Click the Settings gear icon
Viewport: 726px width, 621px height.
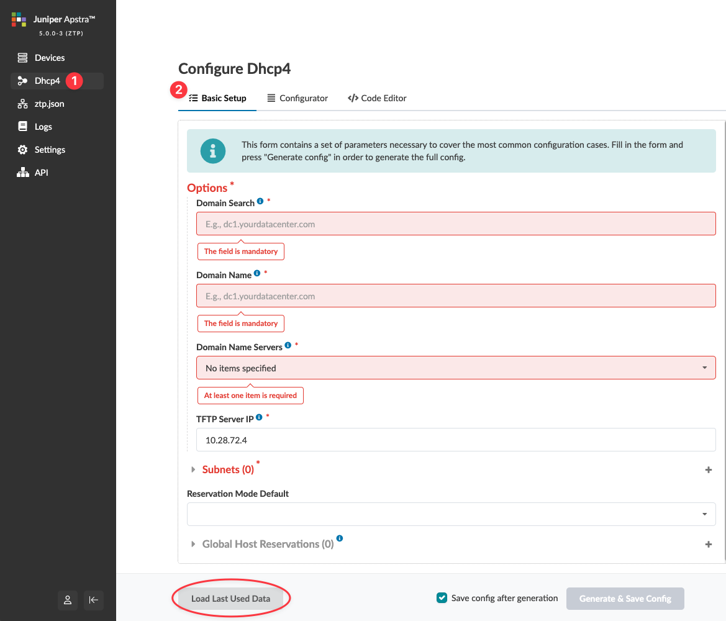pos(23,150)
